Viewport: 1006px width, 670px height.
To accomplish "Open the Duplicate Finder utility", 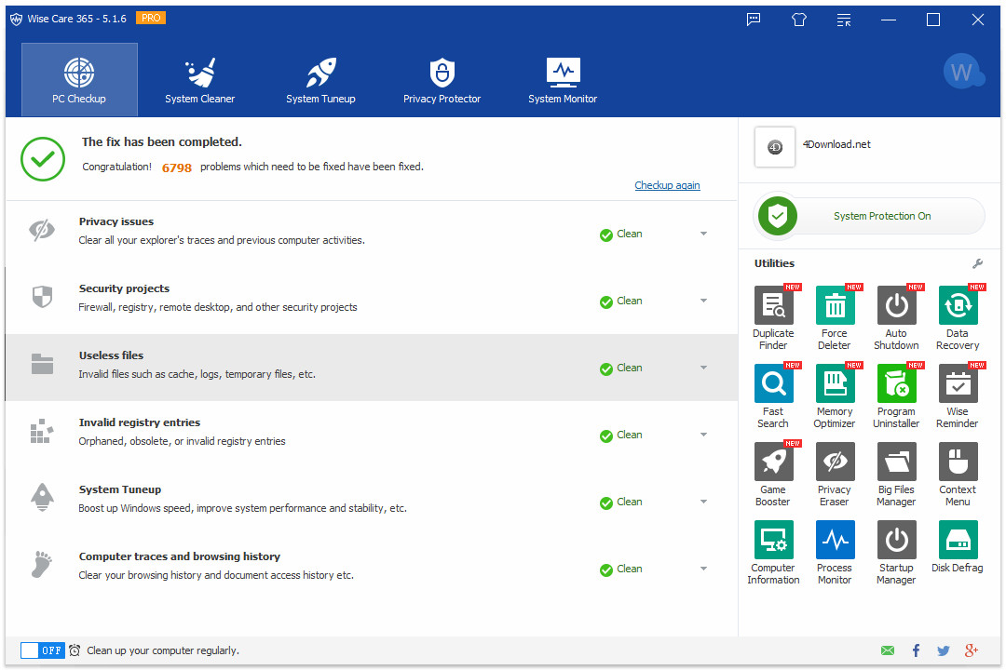I will point(773,306).
